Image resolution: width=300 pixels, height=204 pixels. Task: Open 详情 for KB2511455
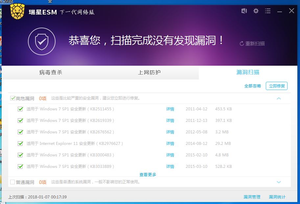pos(170,109)
